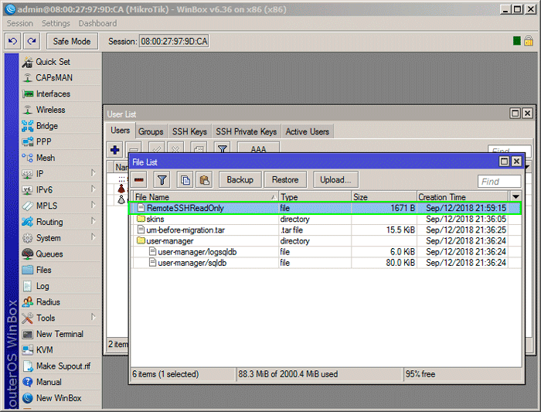Sort files by Creation Time column header

462,197
